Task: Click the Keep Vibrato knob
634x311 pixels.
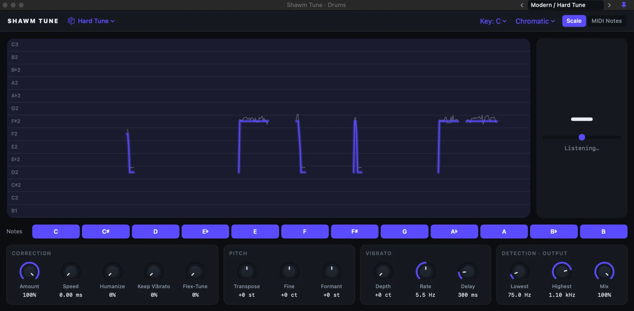Action: [x=154, y=272]
